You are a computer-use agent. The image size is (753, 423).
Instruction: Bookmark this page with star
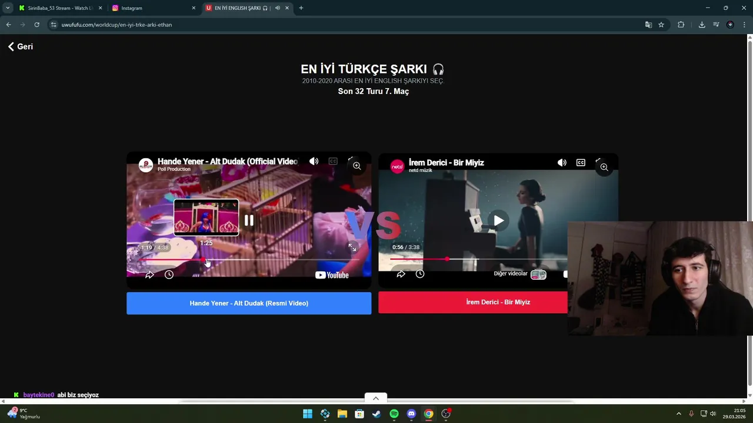[x=661, y=25]
